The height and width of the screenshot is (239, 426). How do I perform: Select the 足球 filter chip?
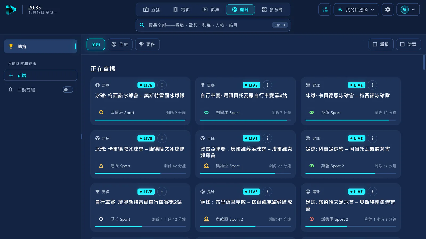coord(120,44)
